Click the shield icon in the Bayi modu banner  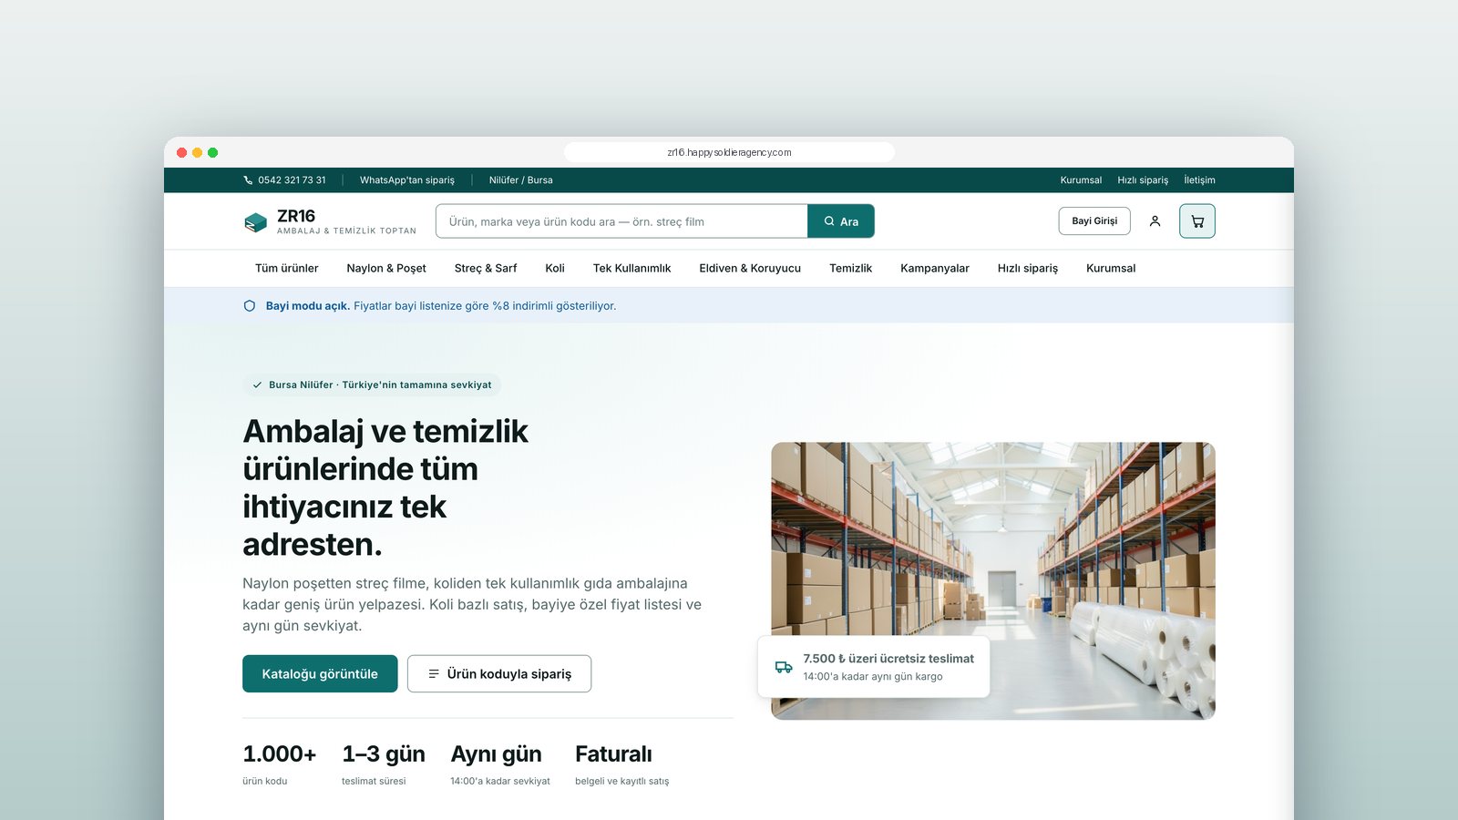tap(250, 306)
